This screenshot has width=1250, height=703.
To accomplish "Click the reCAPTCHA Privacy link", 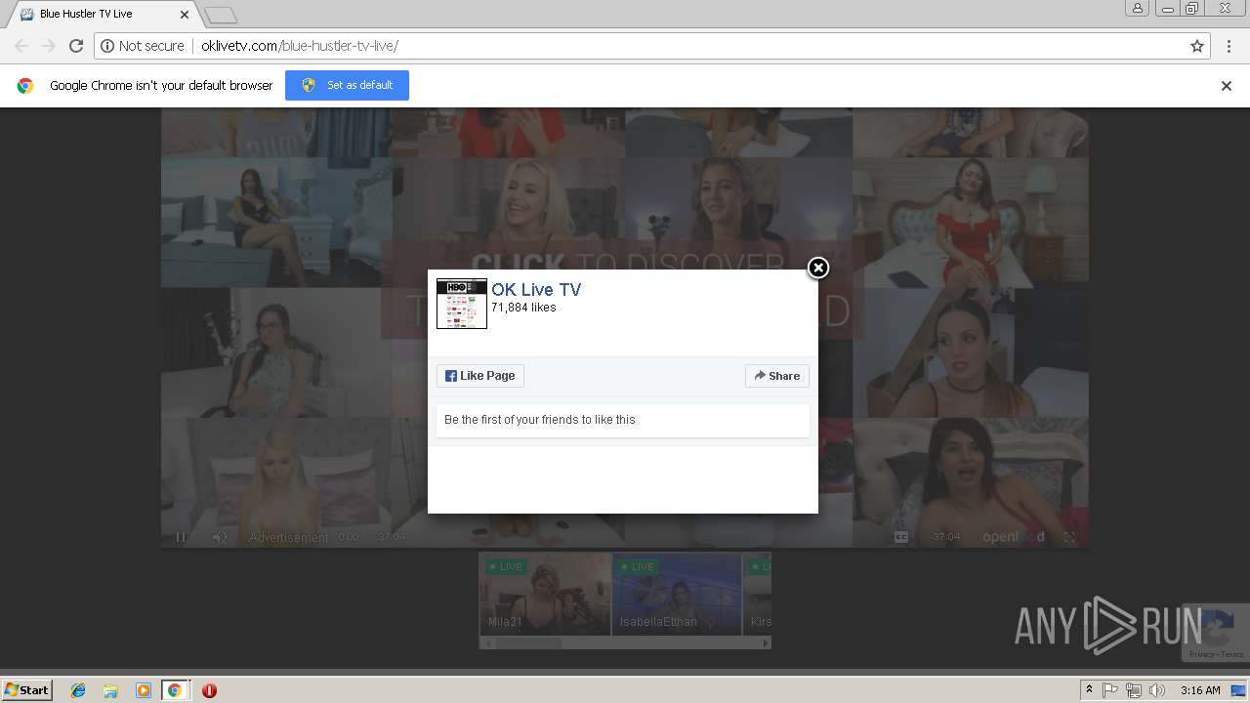I will 1202,654.
